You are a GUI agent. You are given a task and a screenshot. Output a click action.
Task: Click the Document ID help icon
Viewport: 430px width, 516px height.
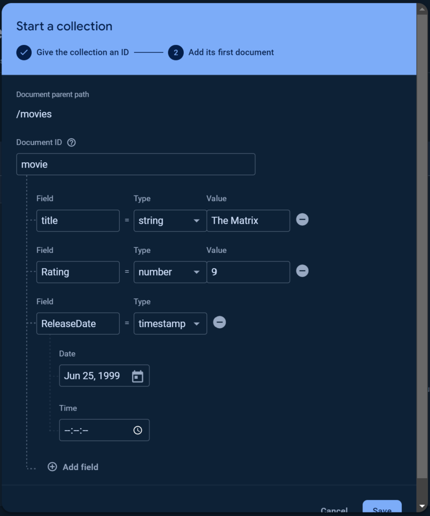71,143
